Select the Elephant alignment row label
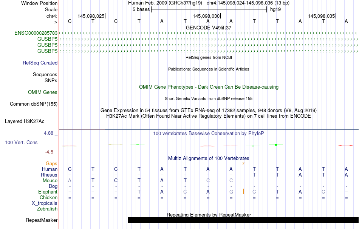 click(48, 192)
